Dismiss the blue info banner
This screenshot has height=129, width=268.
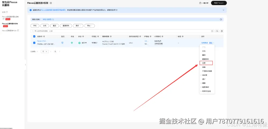(224, 10)
